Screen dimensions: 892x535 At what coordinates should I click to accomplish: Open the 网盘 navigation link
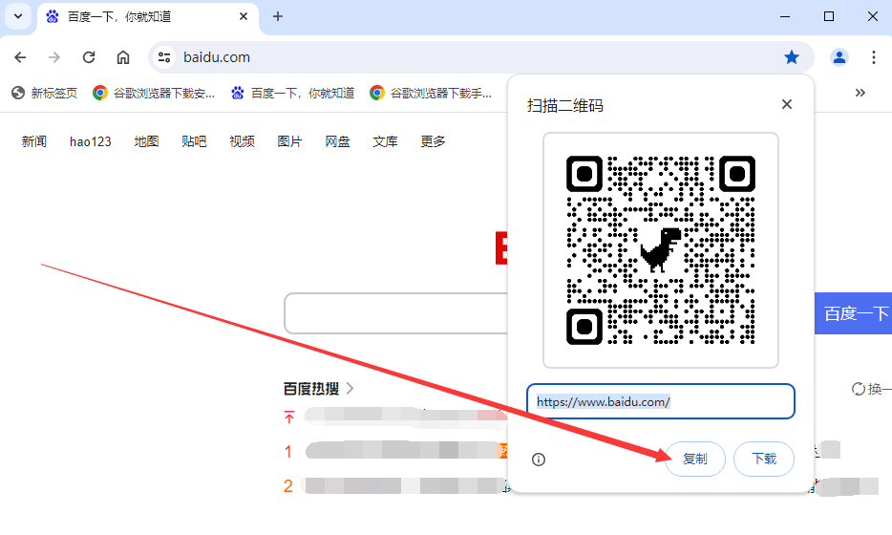point(337,141)
